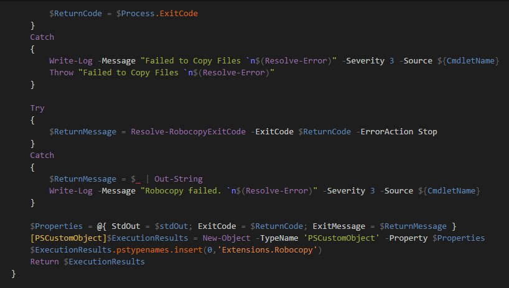The height and width of the screenshot is (288, 509).
Task: Click $ReturnCode inside the $Properties hashtable
Action: [x=276, y=226]
